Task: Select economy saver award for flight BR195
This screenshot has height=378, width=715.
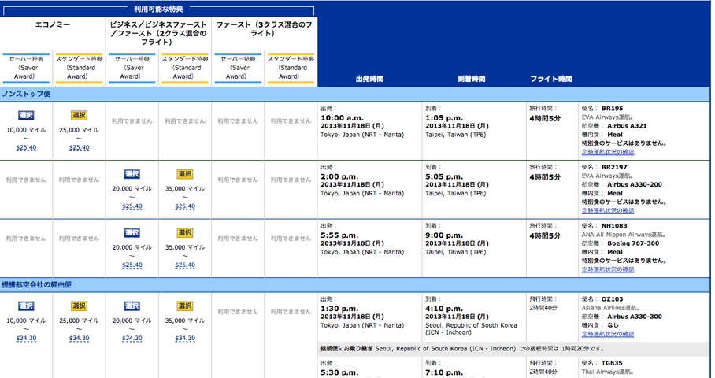Action: coord(26,115)
